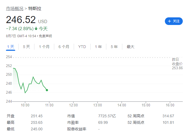Switch to the 1 年 tab

click(98, 47)
